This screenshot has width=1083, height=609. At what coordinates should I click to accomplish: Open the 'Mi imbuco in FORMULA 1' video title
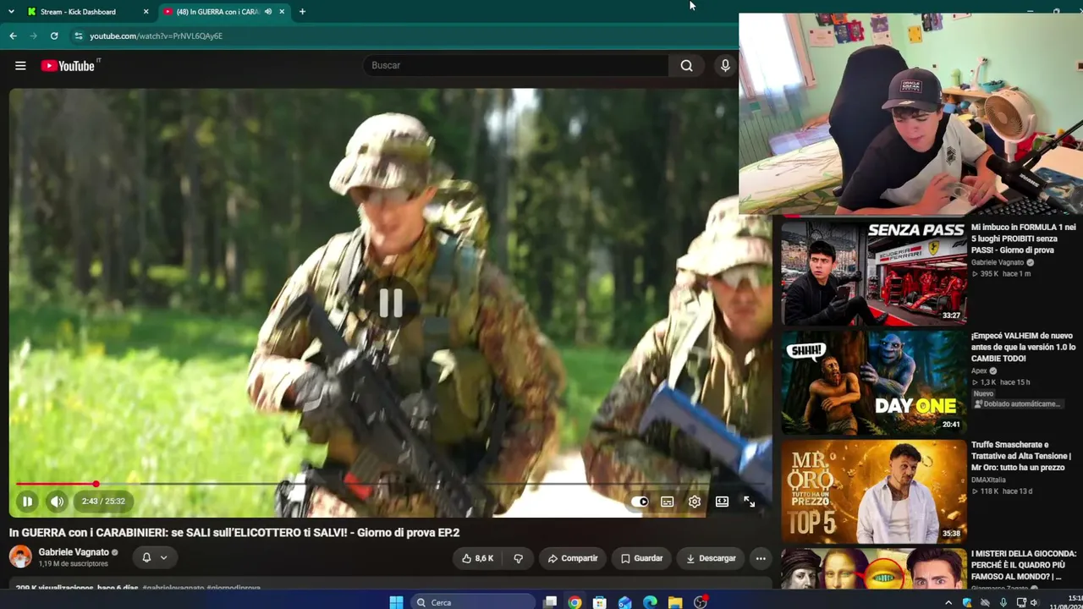click(1024, 239)
